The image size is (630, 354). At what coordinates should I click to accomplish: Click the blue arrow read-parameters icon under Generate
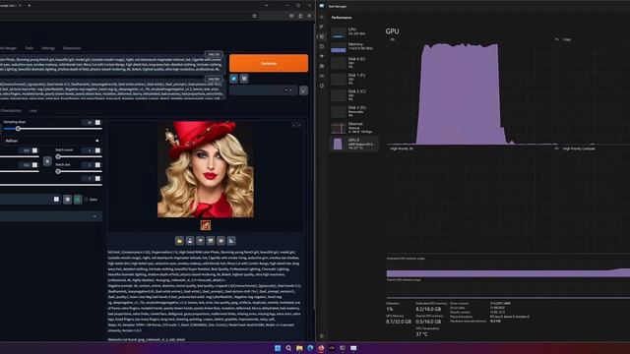click(234, 79)
